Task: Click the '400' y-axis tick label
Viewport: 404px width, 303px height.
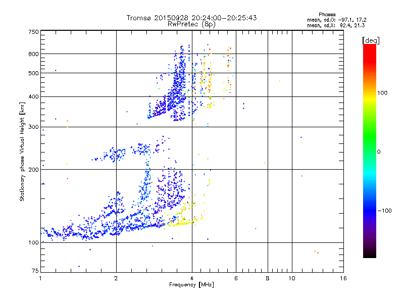Action: point(33,96)
